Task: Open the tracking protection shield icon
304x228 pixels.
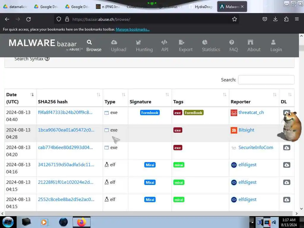Action: (x=59, y=19)
